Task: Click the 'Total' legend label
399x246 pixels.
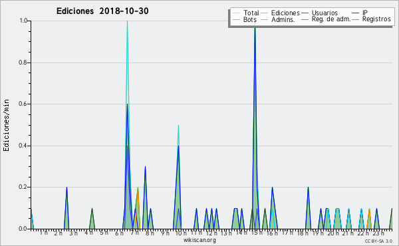Action: [251, 13]
